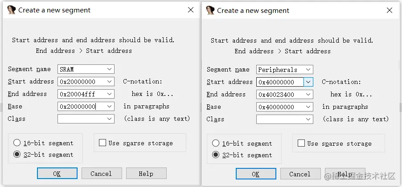Open Start address dropdown for 0x20000000
402x187 pixels.
110,81
